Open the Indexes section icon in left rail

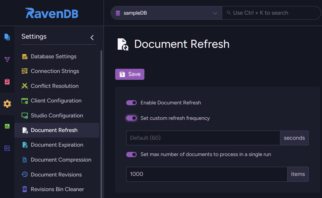7,59
